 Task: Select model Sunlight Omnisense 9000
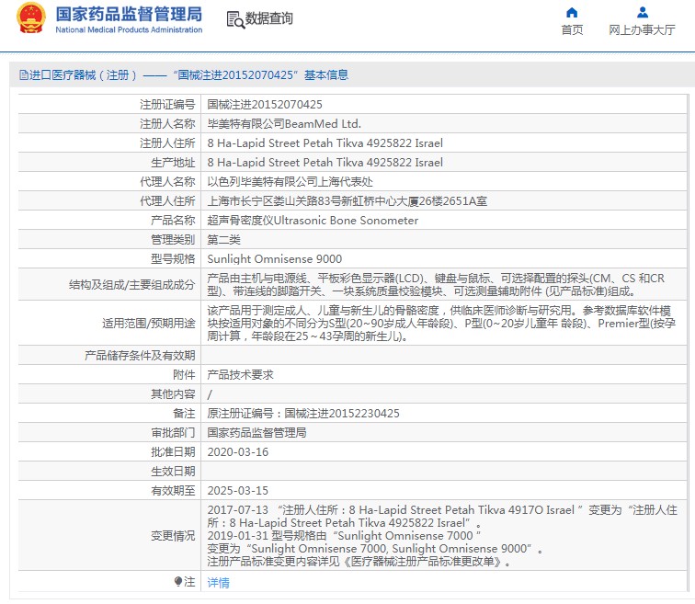click(x=274, y=259)
